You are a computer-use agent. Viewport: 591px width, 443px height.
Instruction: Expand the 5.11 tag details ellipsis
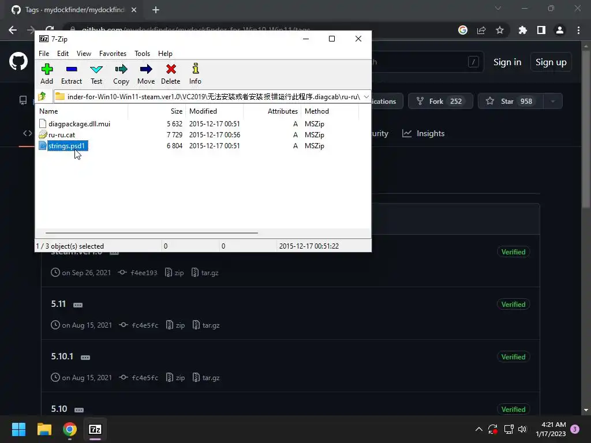click(x=78, y=305)
